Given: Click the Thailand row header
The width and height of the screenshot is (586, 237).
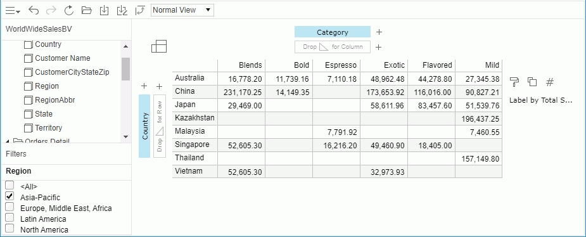Looking at the screenshot, I should coord(194,158).
